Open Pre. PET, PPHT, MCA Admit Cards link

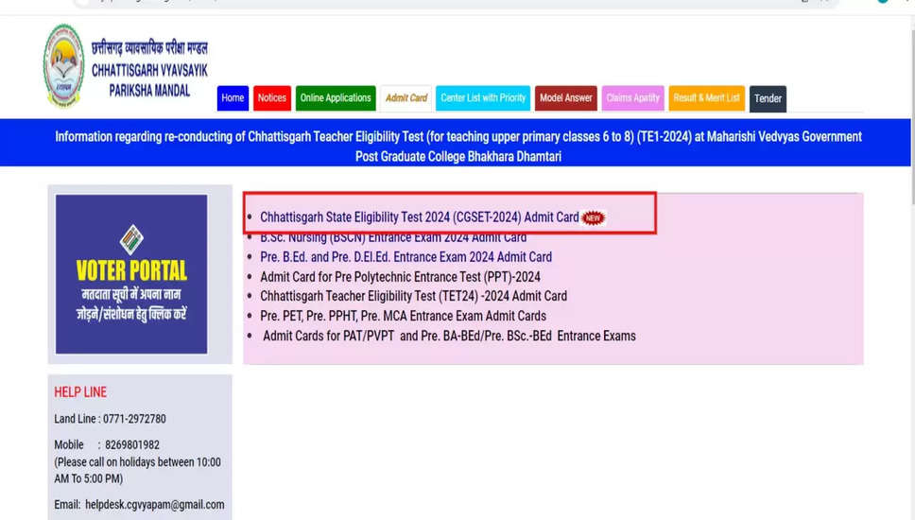coord(403,316)
